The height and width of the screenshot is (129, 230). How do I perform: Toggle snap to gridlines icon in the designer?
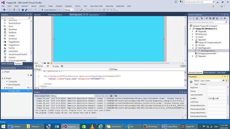click(x=48, y=63)
